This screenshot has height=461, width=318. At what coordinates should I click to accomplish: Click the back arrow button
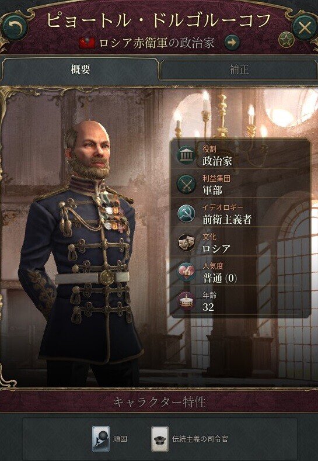15,28
